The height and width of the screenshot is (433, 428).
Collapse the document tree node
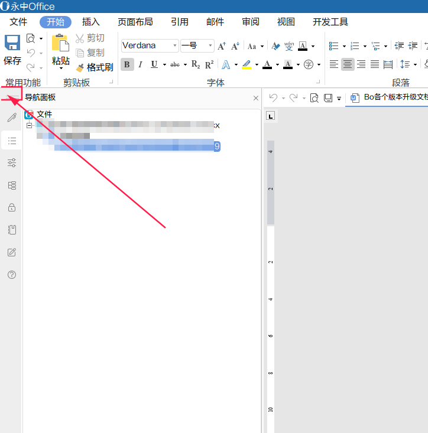tap(30, 125)
